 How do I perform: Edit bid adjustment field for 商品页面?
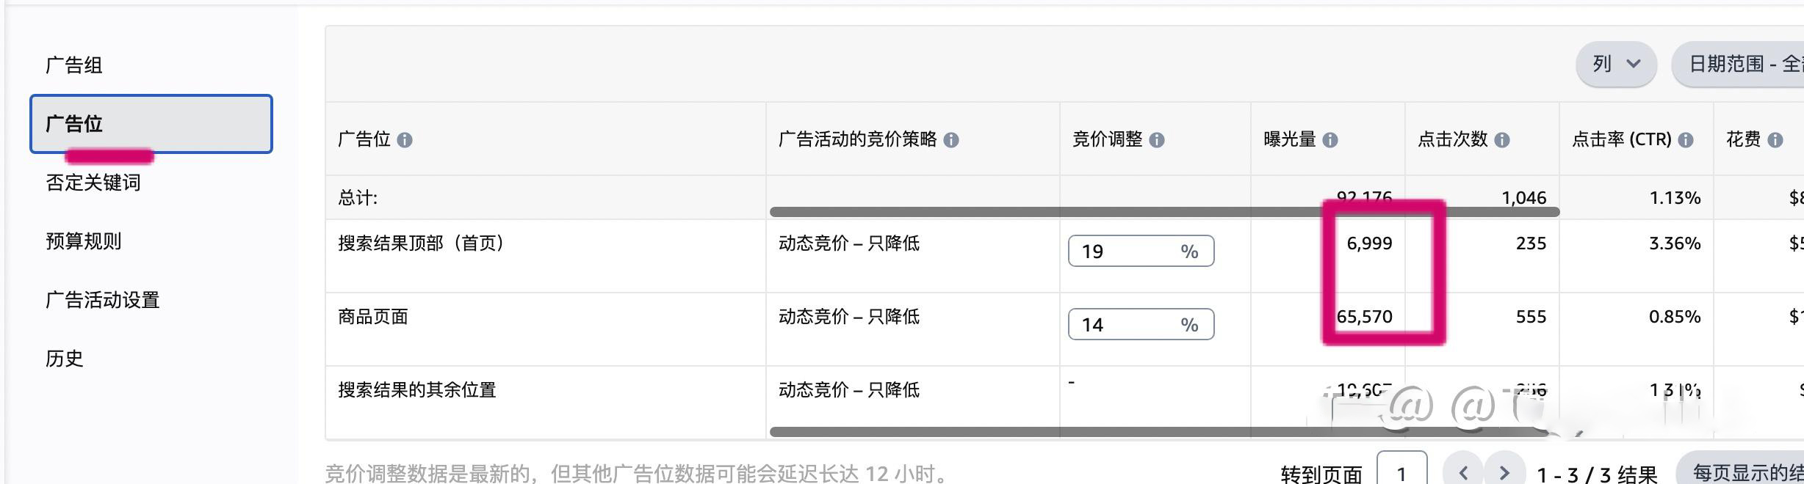(1141, 325)
